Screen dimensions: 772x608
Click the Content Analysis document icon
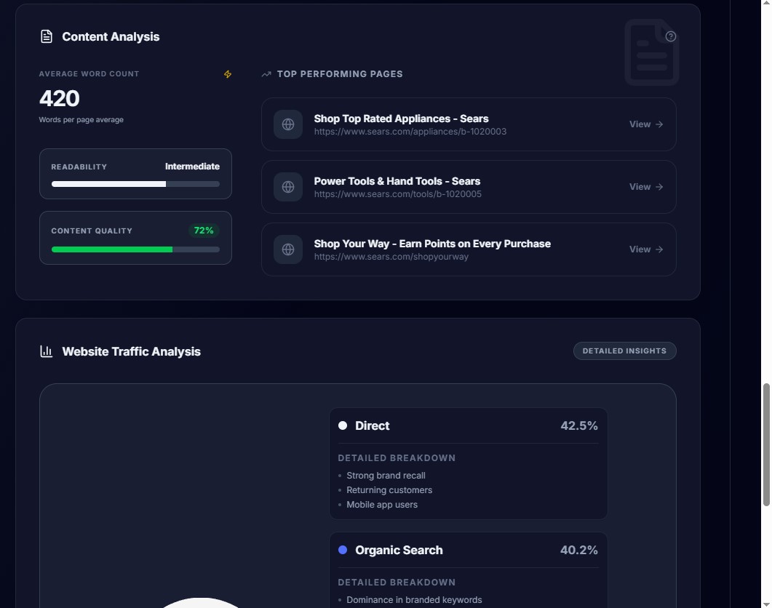[47, 36]
